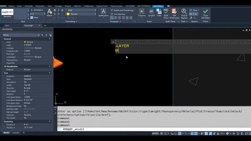The image size is (251, 141).
Task: Open the Parametric ribbon tab
Action: [40, 6]
